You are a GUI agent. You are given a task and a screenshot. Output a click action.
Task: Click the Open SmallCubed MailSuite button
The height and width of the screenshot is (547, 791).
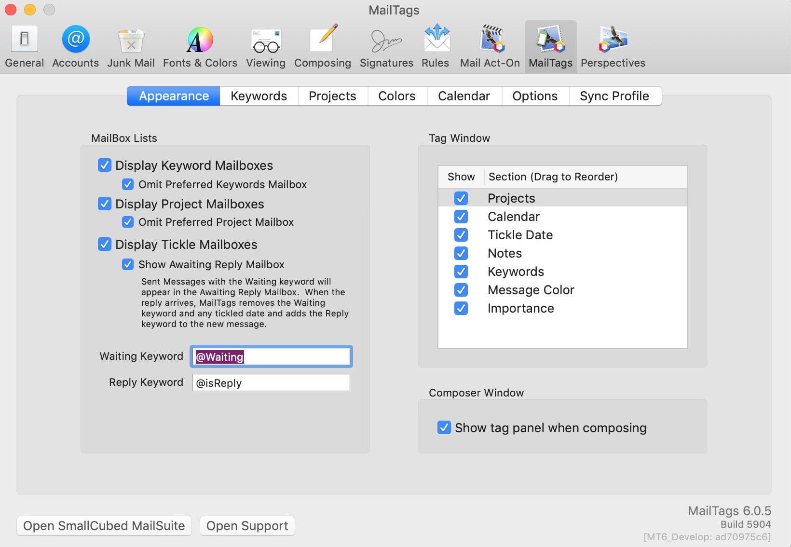104,526
